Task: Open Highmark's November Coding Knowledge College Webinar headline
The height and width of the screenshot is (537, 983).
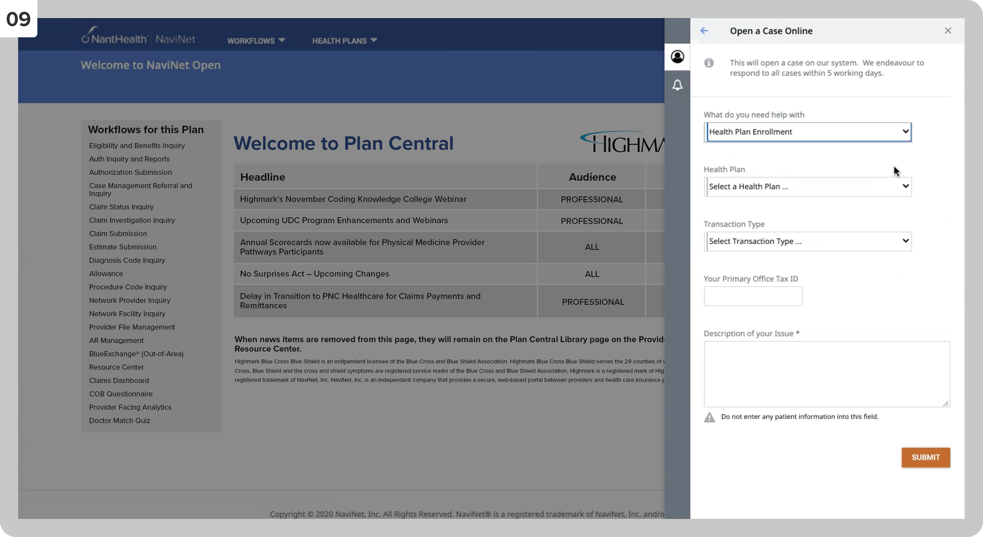Action: [x=353, y=199]
